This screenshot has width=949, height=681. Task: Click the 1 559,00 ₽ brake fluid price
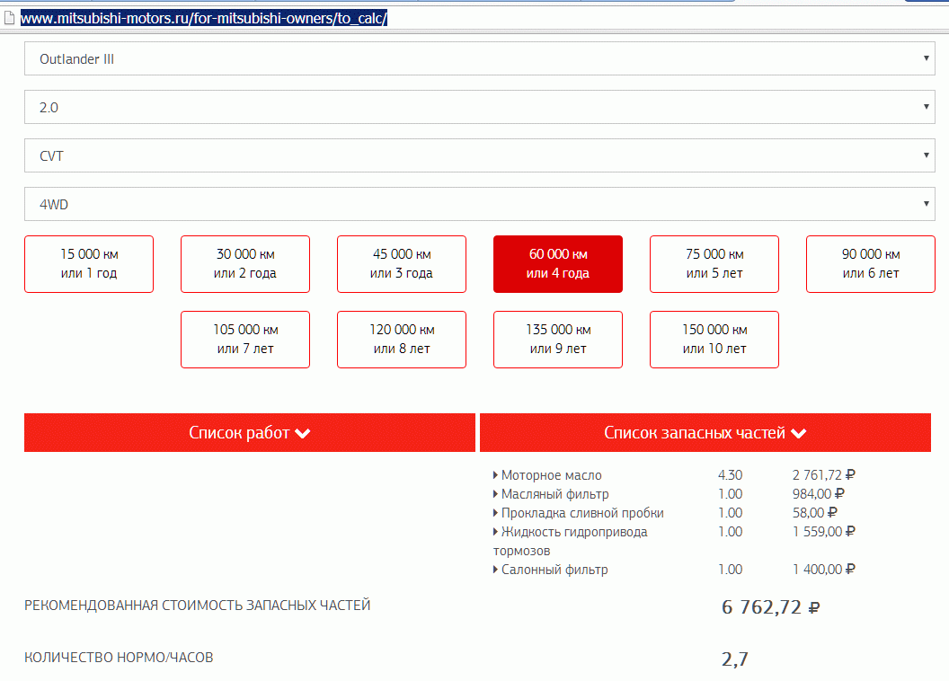pos(824,532)
